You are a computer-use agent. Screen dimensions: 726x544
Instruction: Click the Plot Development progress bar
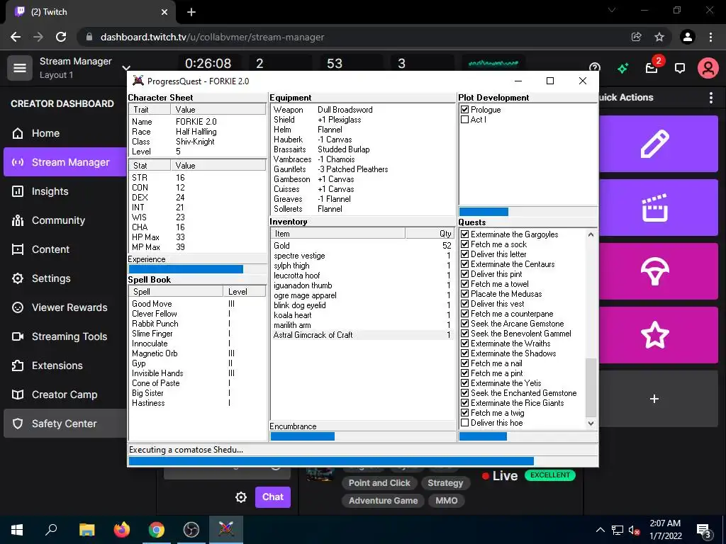coord(527,212)
